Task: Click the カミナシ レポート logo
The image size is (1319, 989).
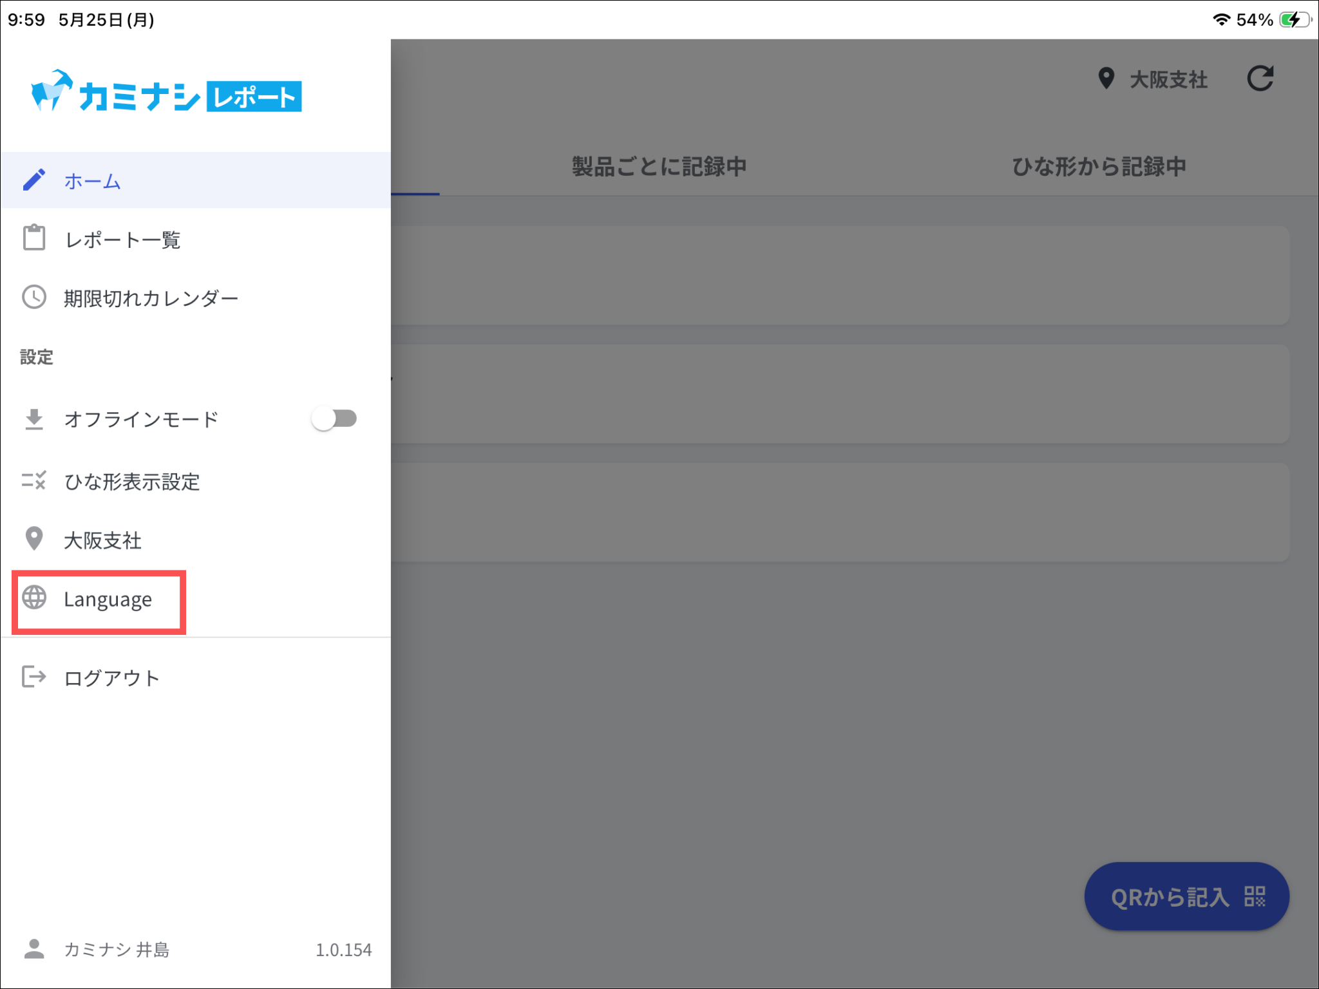Action: point(166,92)
